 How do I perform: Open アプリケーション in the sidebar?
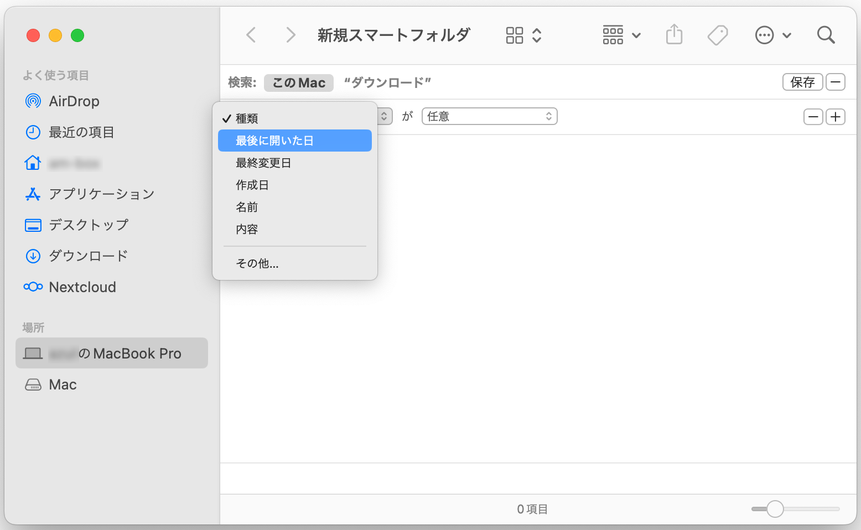tap(101, 194)
